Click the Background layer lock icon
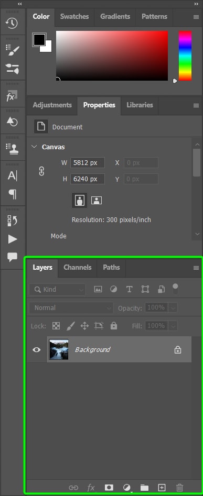This screenshot has width=203, height=496. pos(178,349)
